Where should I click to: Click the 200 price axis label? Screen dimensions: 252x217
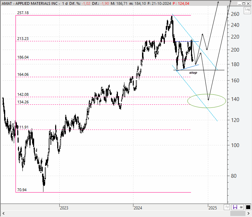(x=235, y=50)
